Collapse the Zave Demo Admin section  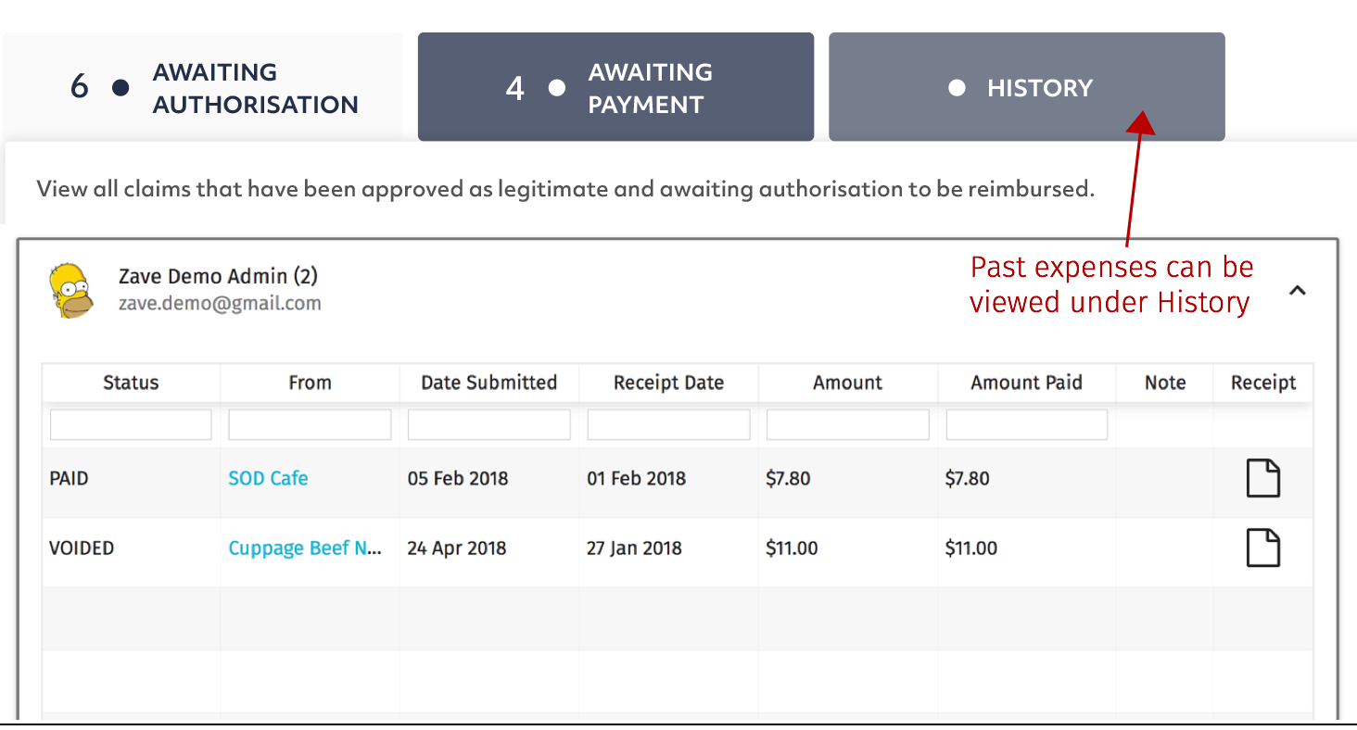(1298, 291)
